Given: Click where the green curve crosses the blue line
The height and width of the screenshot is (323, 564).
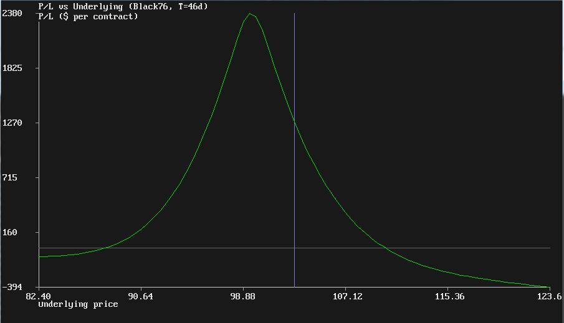Looking at the screenshot, I should click(x=294, y=121).
